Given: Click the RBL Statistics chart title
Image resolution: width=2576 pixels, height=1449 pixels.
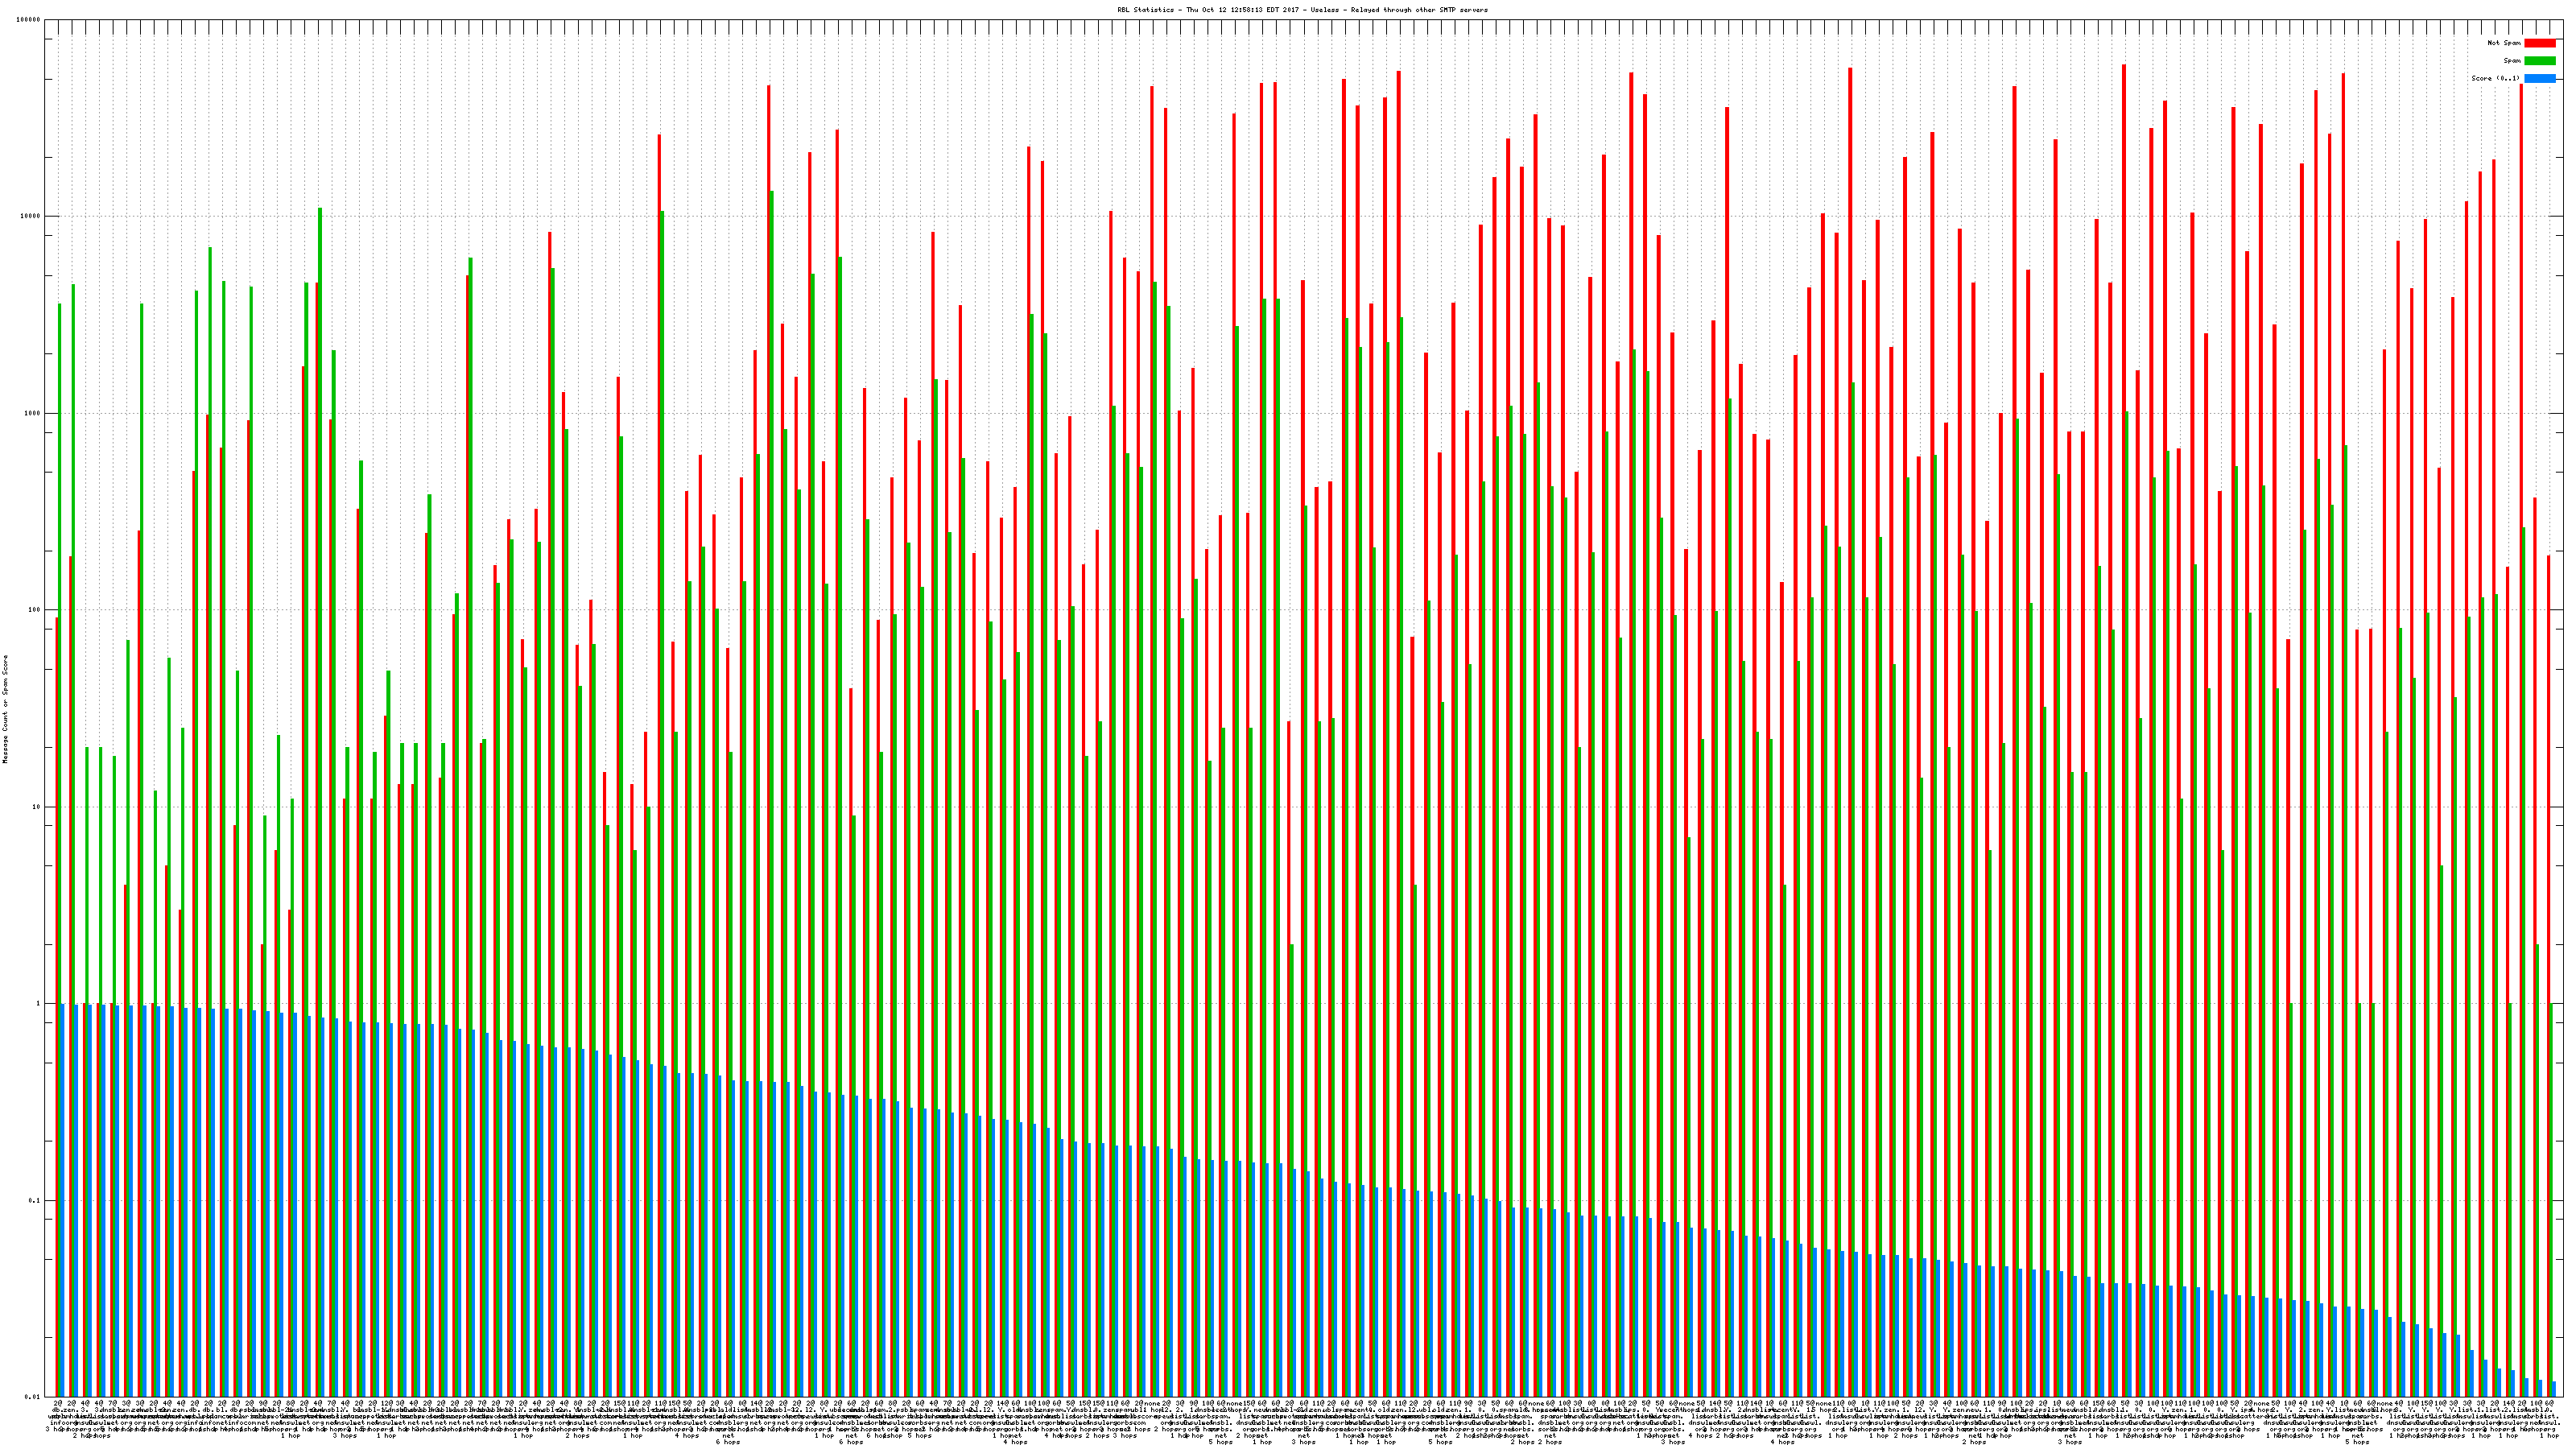Looking at the screenshot, I should (1302, 10).
